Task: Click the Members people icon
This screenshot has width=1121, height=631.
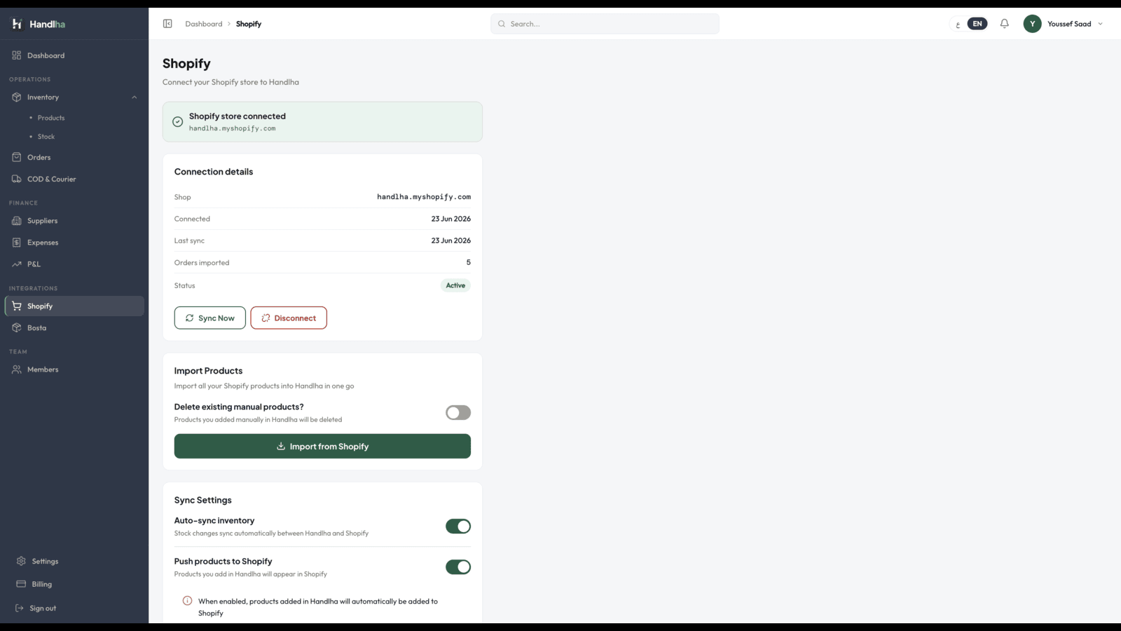Action: tap(17, 369)
